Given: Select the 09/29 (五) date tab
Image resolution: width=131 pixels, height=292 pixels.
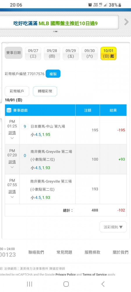Looking at the screenshot, I should coord(71,53).
